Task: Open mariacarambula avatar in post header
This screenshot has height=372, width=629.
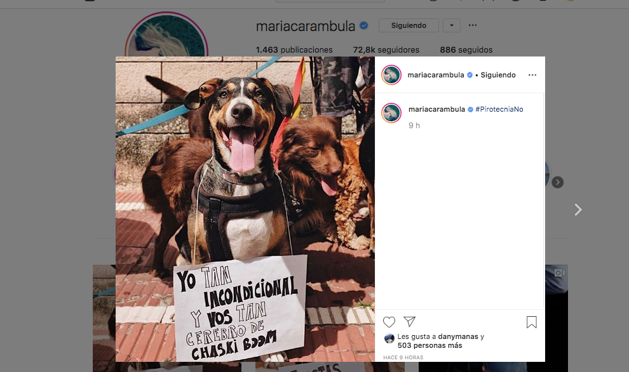Action: 391,75
